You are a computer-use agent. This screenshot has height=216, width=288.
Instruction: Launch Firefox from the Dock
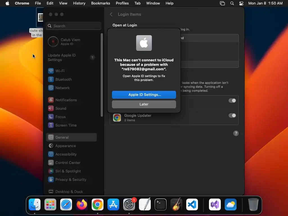(x=82, y=204)
